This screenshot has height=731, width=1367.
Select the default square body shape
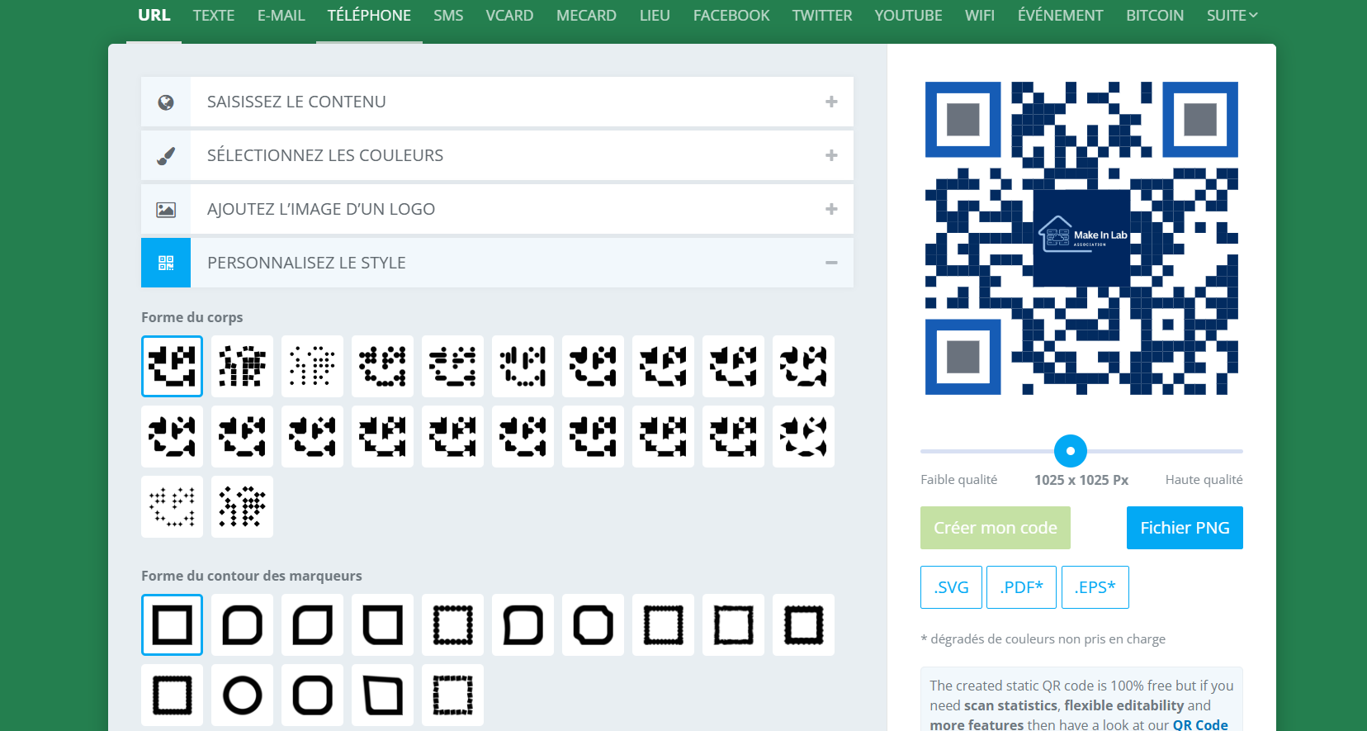click(x=172, y=366)
